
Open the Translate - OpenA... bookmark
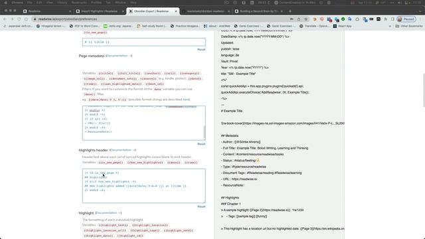[x=314, y=26]
